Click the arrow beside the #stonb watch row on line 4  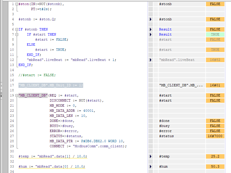[151, 19]
